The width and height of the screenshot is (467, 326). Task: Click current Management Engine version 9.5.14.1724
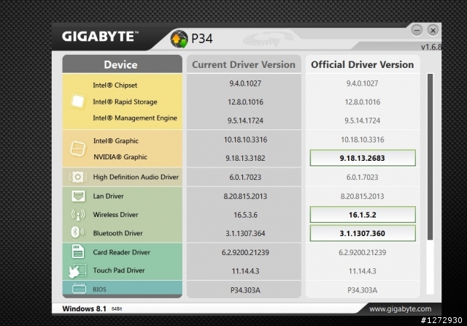click(245, 121)
